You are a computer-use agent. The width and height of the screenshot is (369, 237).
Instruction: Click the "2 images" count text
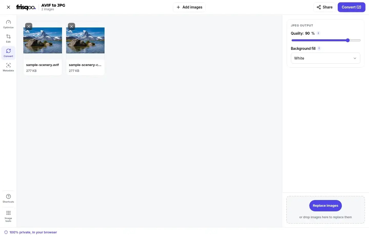[48, 10]
